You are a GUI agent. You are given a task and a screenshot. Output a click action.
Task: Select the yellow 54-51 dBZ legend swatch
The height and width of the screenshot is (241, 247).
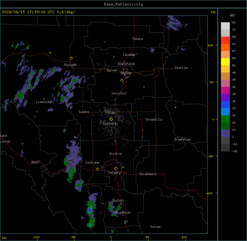click(225, 62)
